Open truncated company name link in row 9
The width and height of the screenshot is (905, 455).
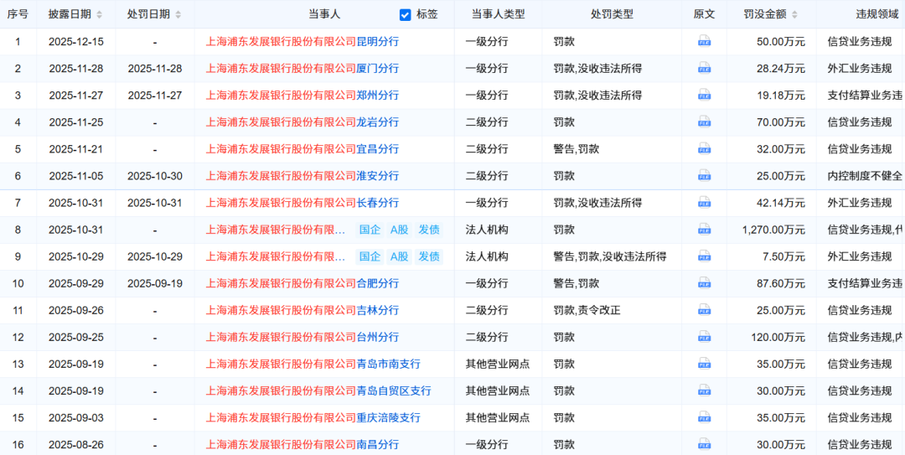coord(277,256)
